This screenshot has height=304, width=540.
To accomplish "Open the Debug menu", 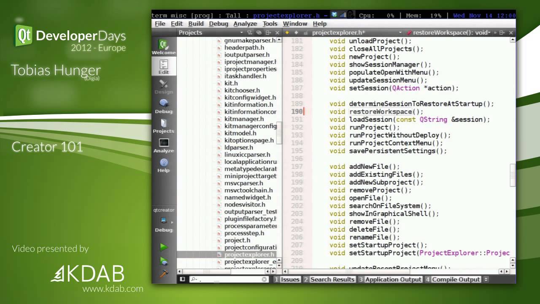I will coord(219,24).
